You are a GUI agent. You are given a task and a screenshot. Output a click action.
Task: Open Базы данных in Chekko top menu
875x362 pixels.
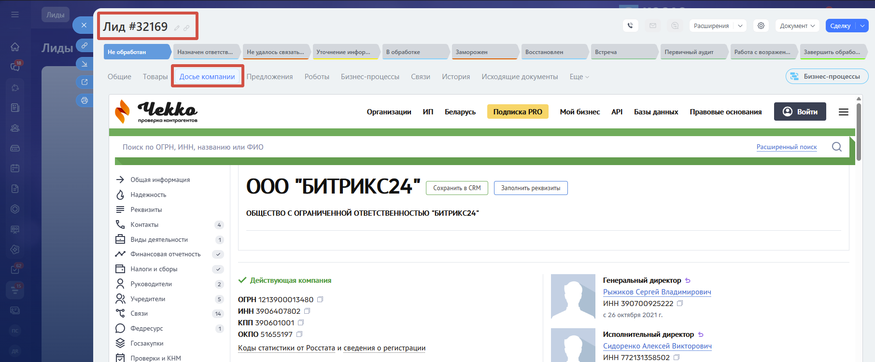tap(656, 111)
